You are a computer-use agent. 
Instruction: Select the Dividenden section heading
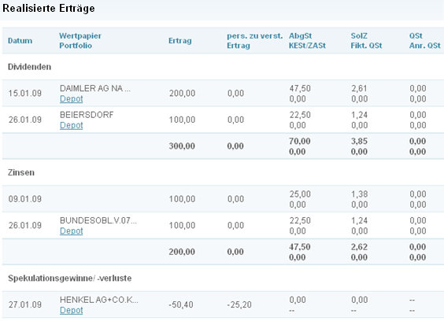coord(29,67)
